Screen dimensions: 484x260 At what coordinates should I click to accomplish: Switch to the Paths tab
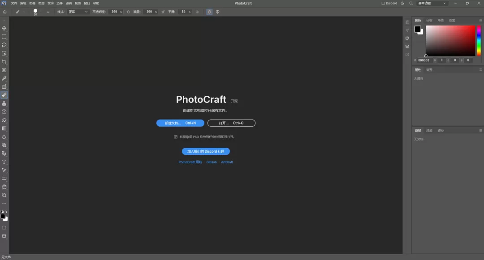pos(441,131)
